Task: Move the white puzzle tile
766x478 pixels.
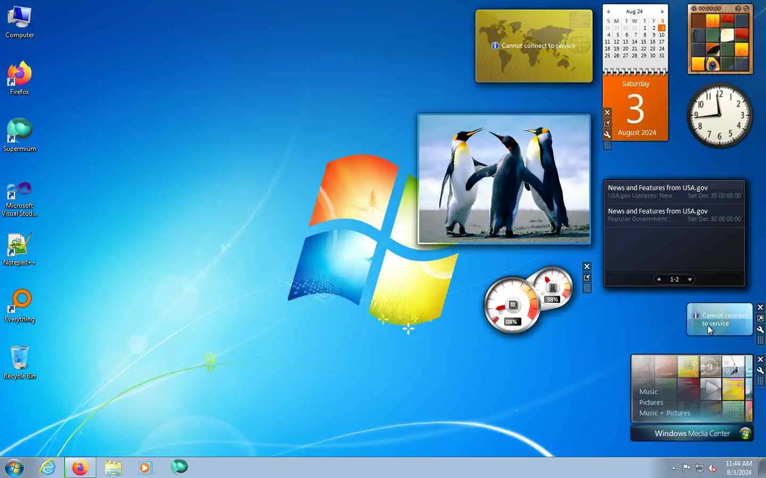Action: tap(727, 35)
